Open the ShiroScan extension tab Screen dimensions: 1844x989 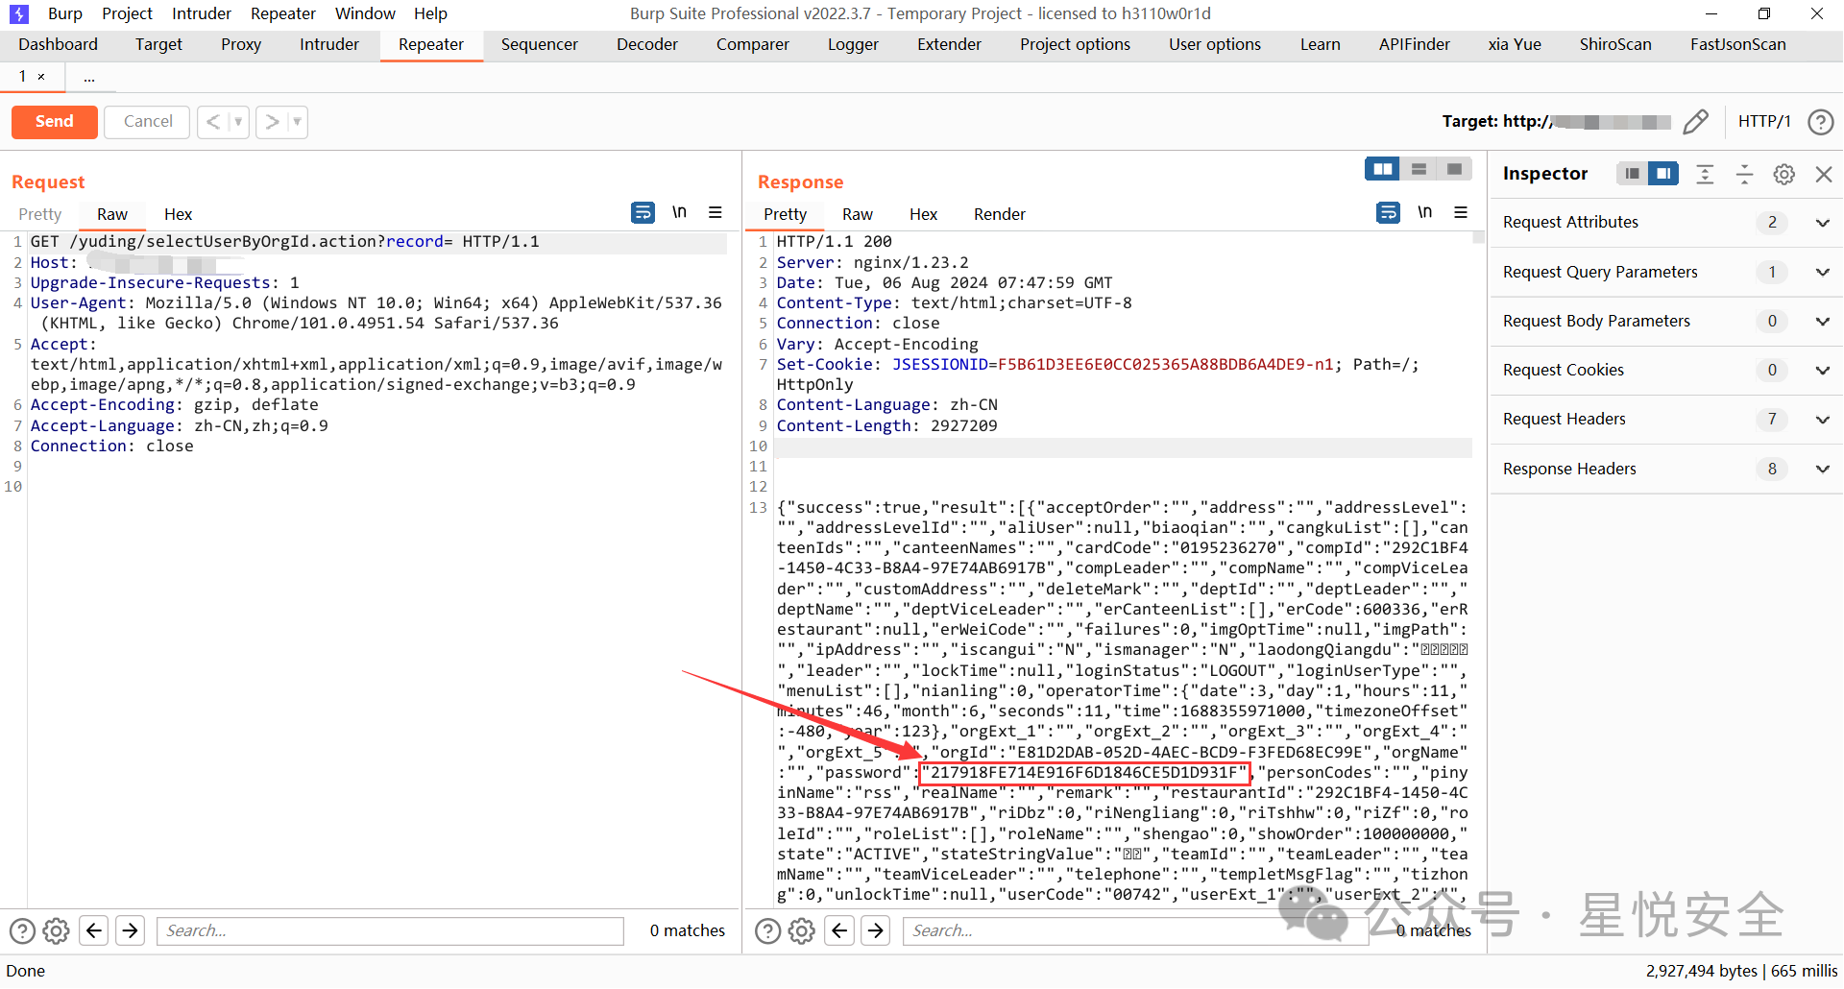coord(1615,44)
